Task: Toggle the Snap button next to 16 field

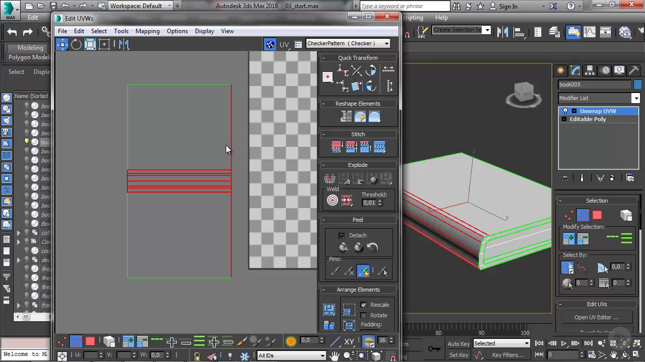Action: (x=368, y=341)
